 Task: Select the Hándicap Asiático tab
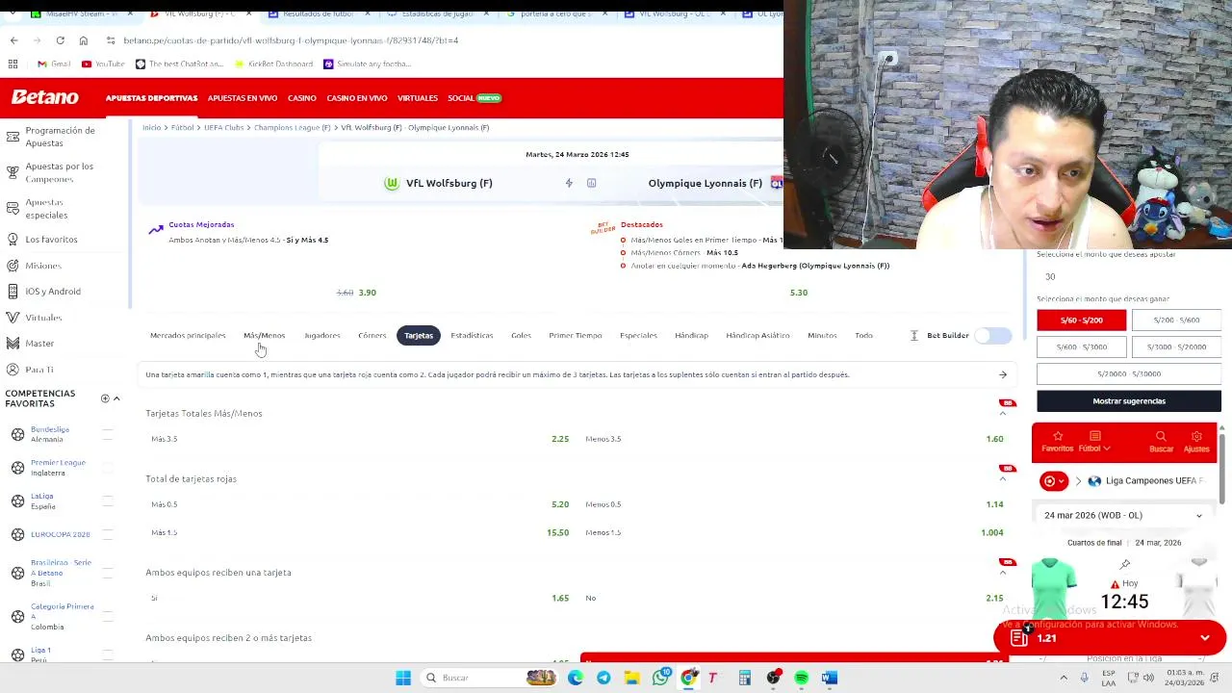click(757, 335)
